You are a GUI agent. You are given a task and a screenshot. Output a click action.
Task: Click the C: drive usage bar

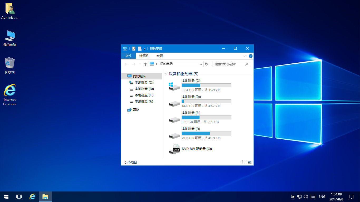(x=206, y=85)
